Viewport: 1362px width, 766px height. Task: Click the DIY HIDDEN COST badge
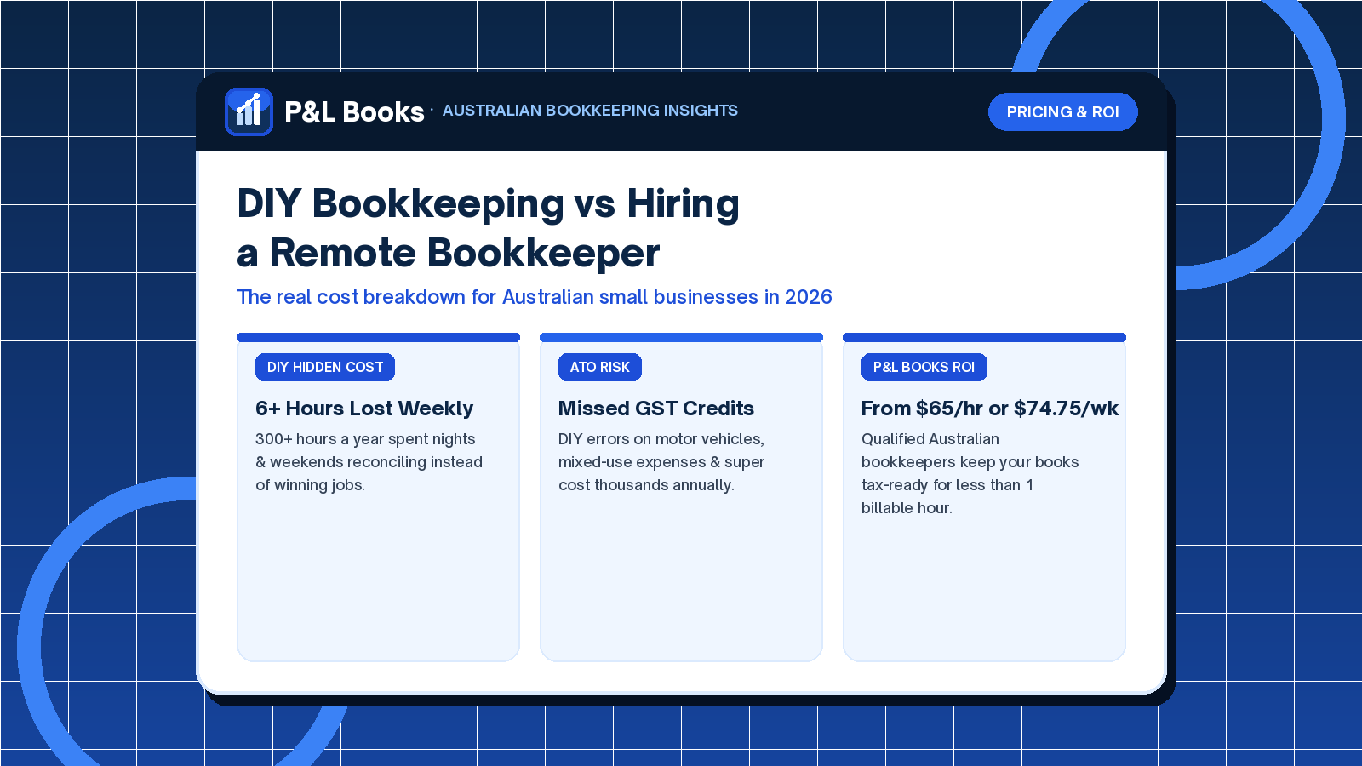(x=325, y=367)
